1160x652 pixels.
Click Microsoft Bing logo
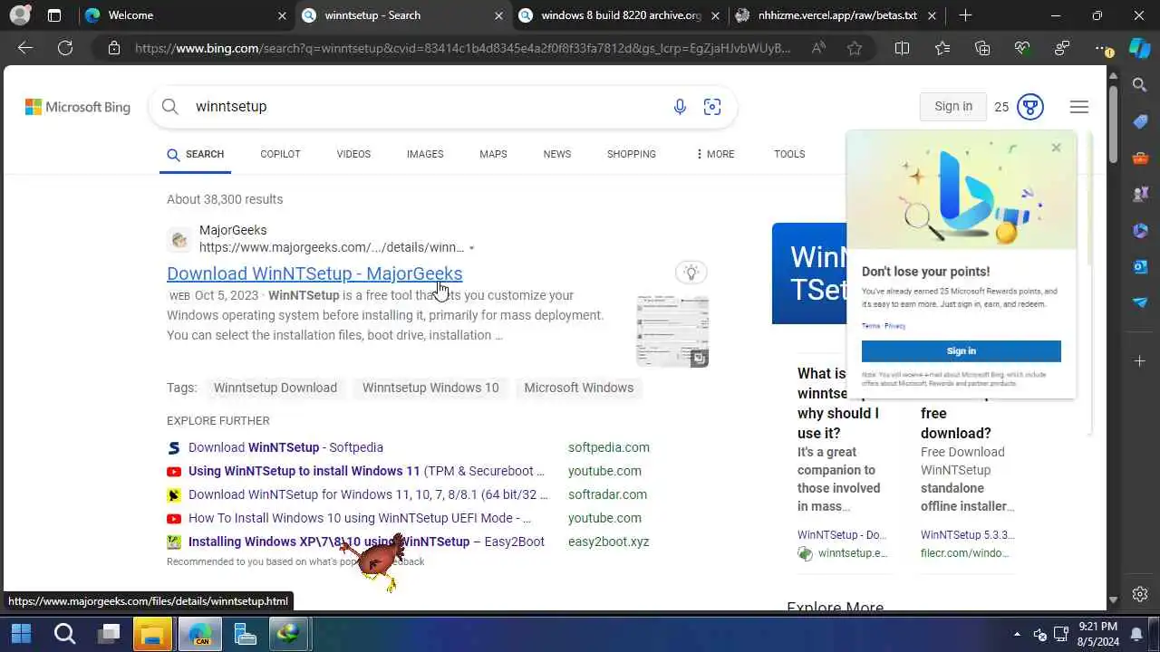(x=78, y=107)
